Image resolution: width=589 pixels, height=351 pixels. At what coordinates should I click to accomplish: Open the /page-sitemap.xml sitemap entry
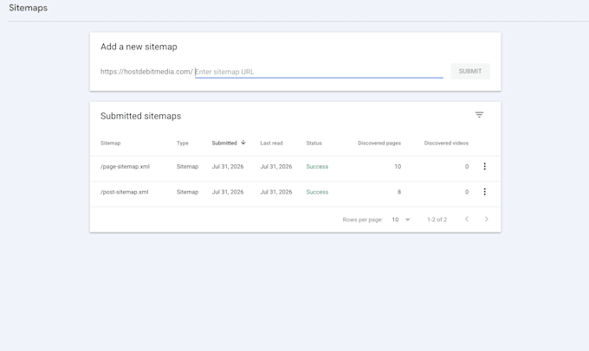point(125,167)
